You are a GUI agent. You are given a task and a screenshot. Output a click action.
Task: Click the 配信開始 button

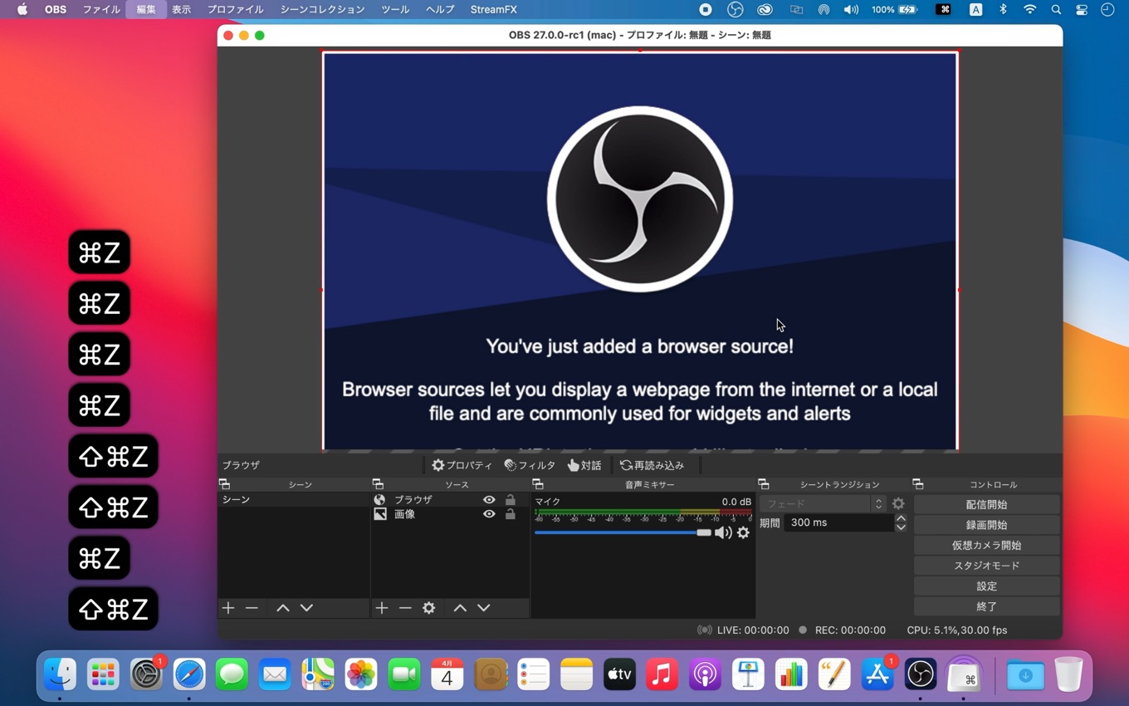[986, 504]
